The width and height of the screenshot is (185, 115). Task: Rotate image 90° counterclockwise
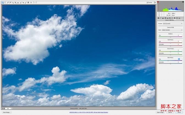(x=34, y=2)
